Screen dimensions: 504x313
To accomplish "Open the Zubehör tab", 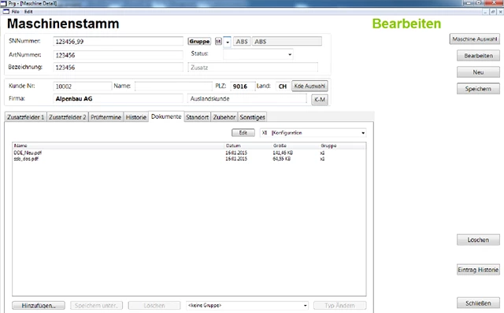I will [x=224, y=117].
